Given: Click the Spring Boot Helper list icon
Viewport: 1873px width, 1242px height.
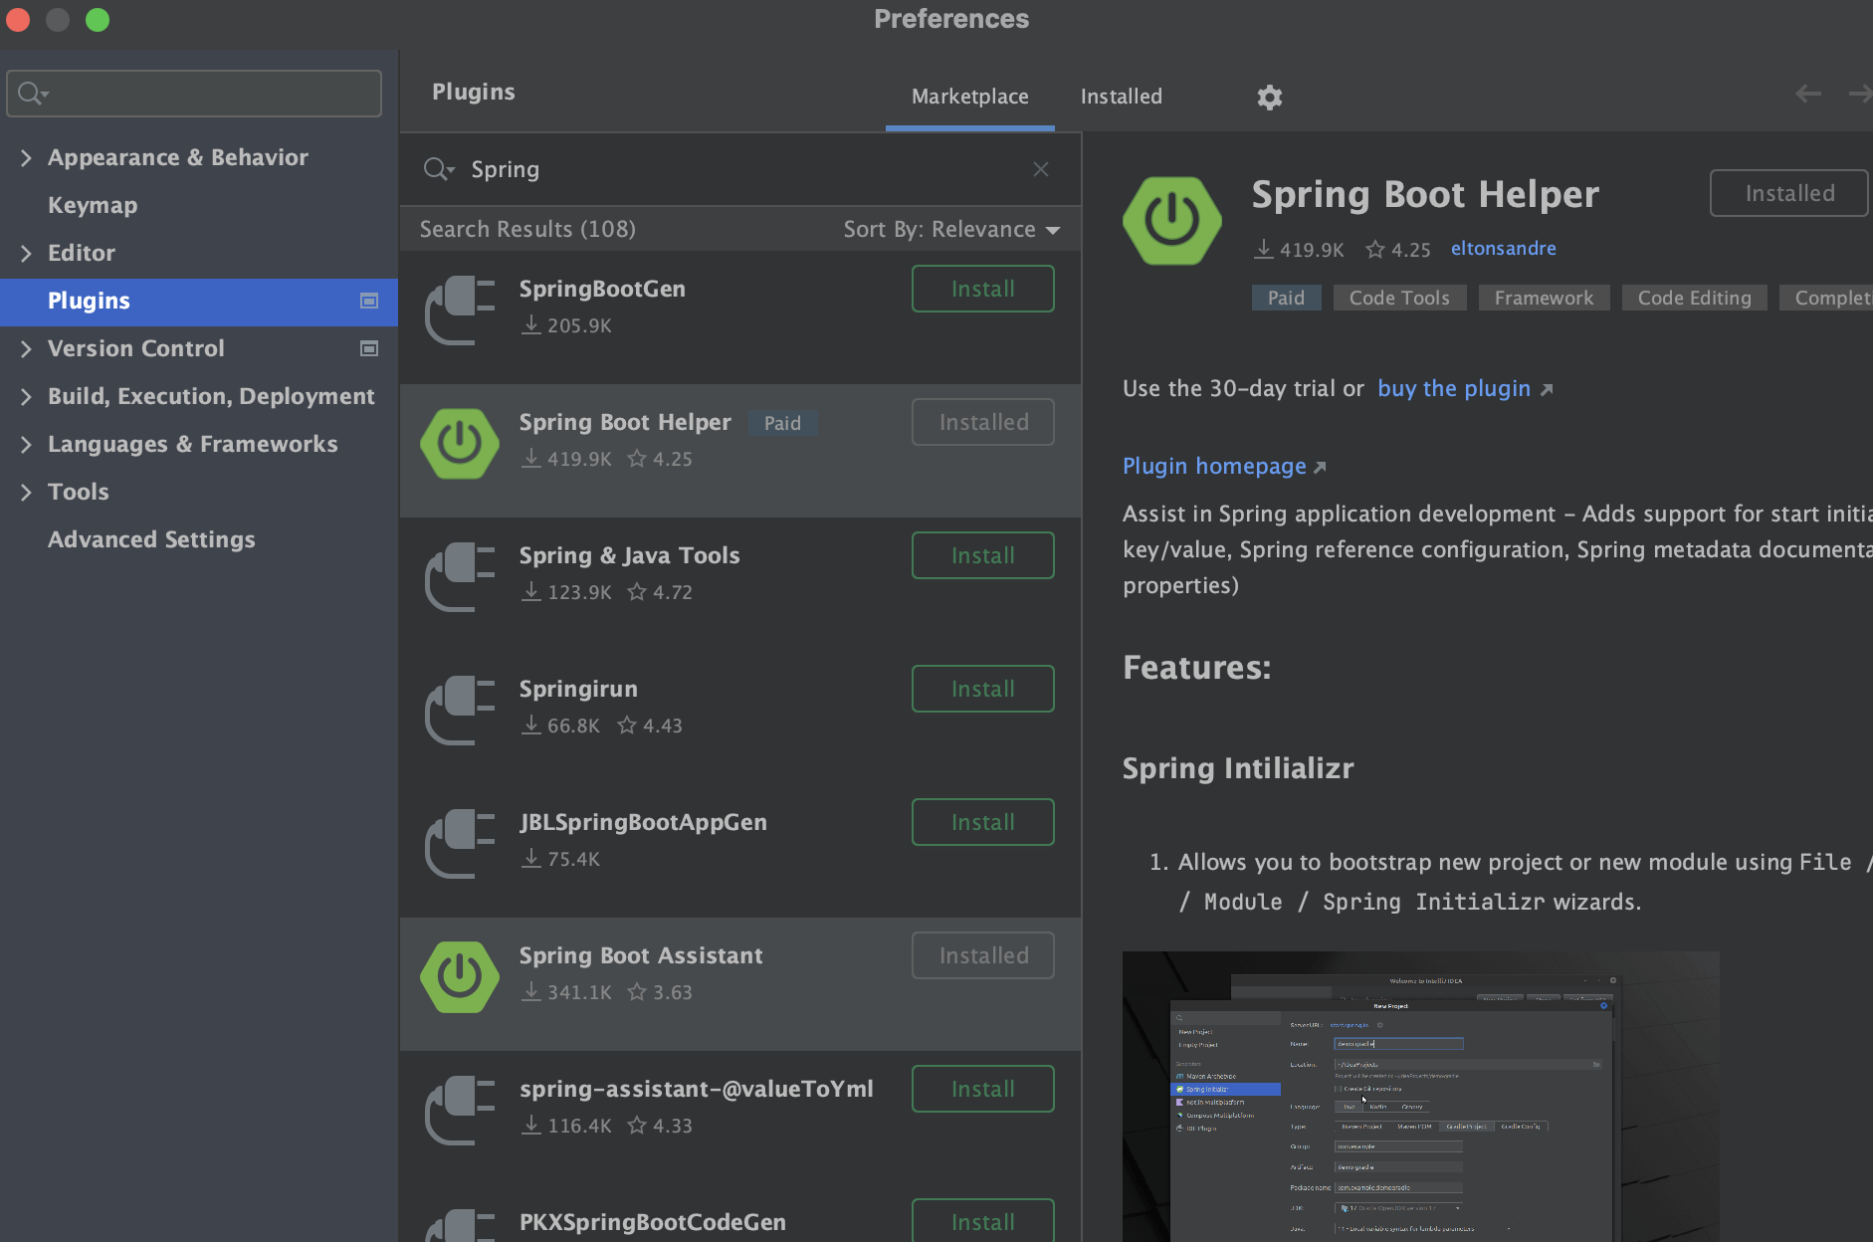Looking at the screenshot, I should coord(460,444).
